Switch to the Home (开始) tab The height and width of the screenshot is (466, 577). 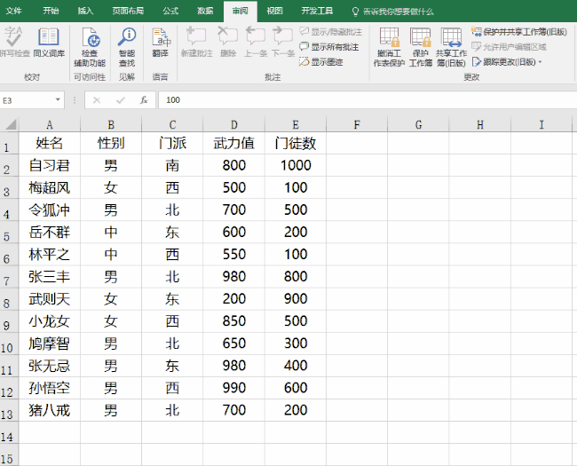(x=51, y=11)
